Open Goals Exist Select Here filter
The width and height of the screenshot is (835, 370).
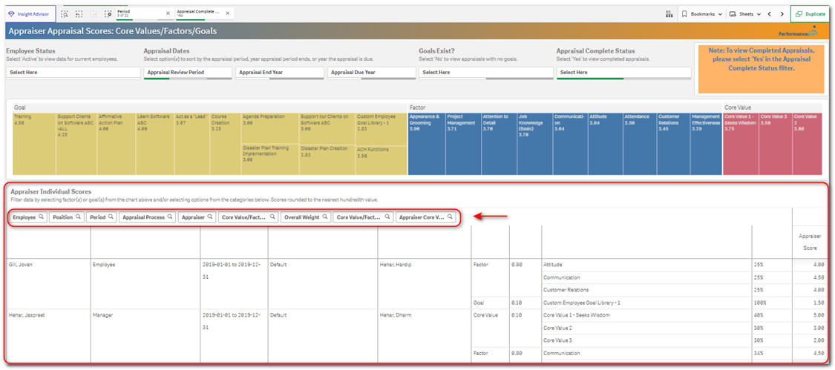[486, 73]
